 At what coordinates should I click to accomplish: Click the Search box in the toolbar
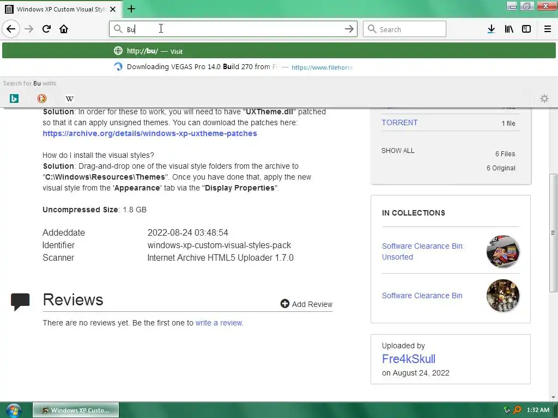[404, 29]
